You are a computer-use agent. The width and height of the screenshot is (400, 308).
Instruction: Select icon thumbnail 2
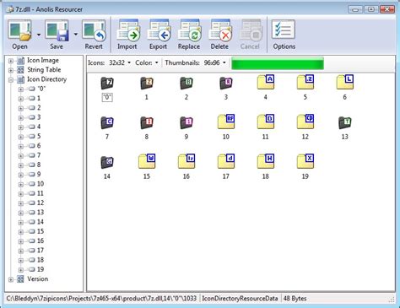coord(186,83)
